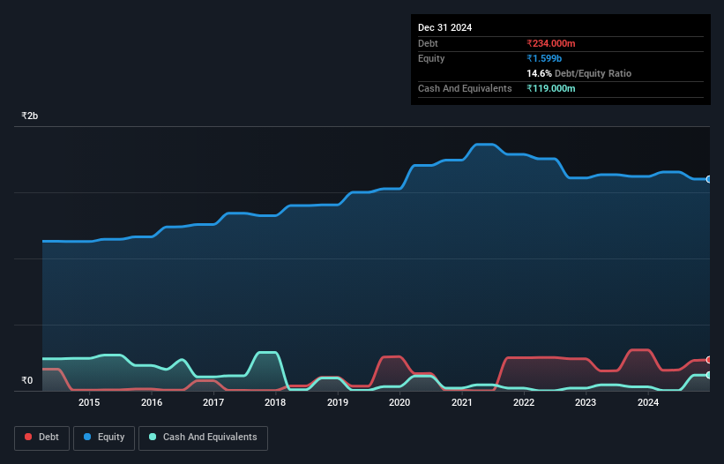
Task: Click the red Debt legend dot
Action: [28, 437]
